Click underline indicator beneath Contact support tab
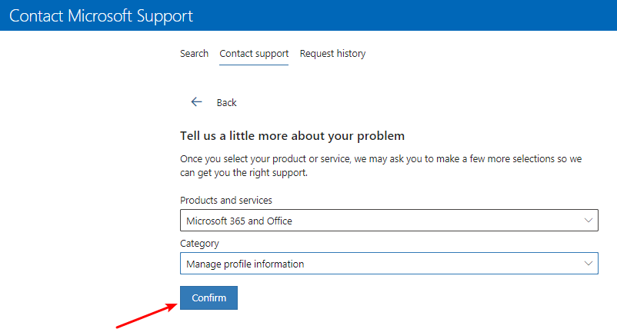 (254, 65)
